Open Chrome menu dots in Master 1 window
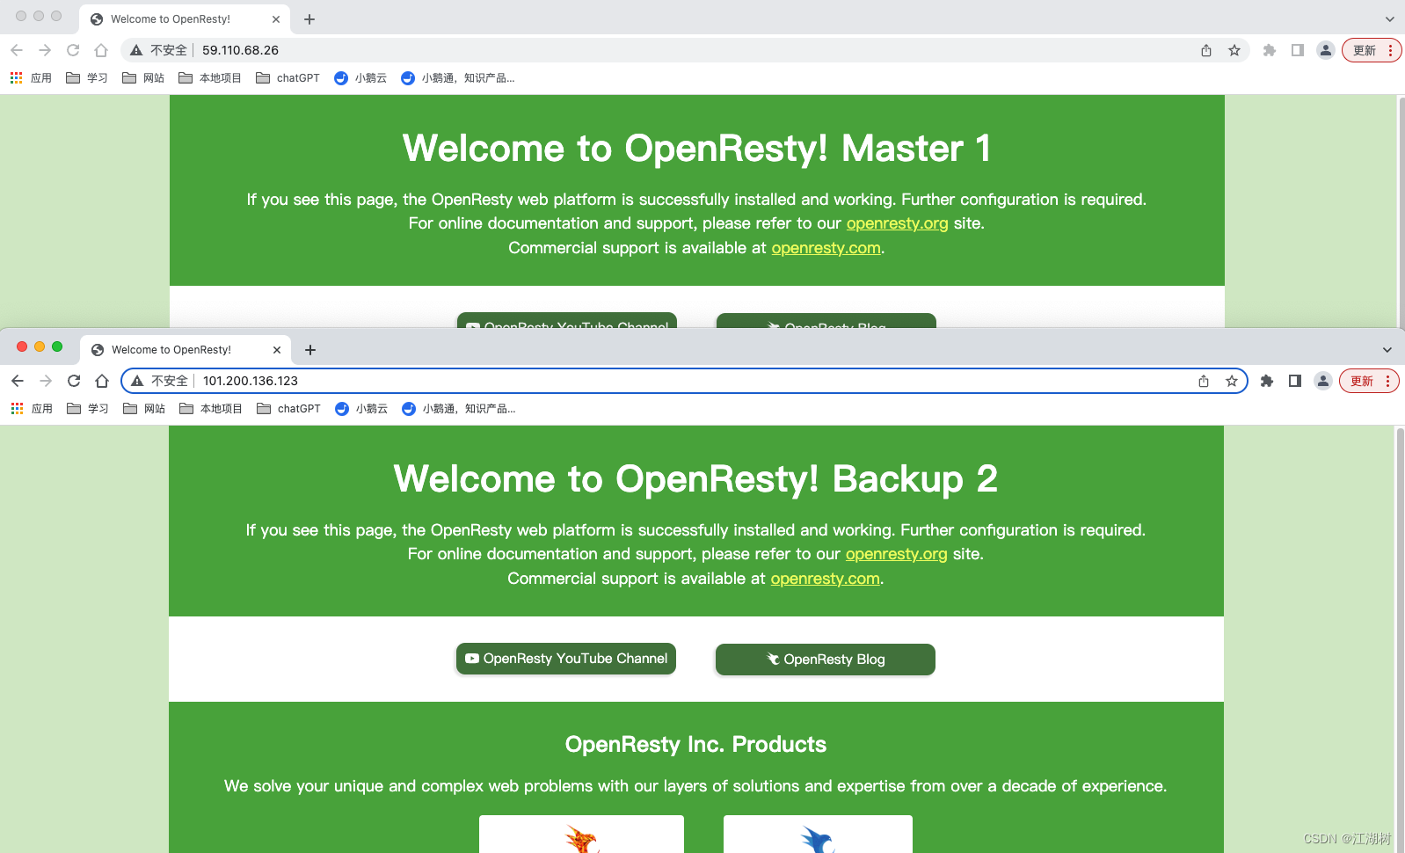 pos(1390,50)
